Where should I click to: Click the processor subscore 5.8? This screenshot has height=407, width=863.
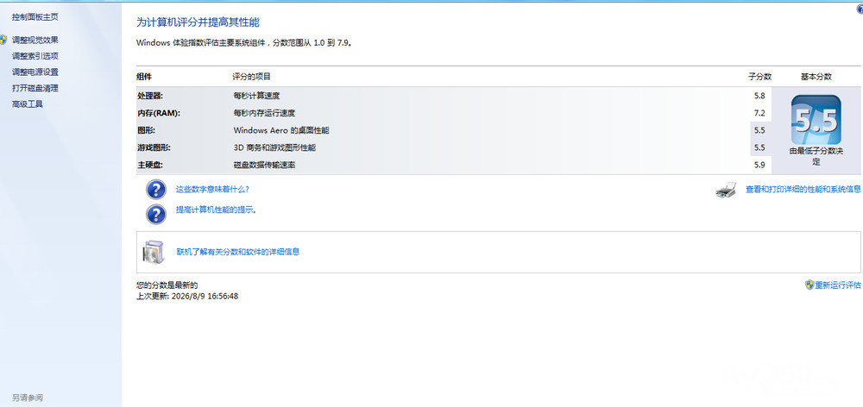[x=759, y=96]
